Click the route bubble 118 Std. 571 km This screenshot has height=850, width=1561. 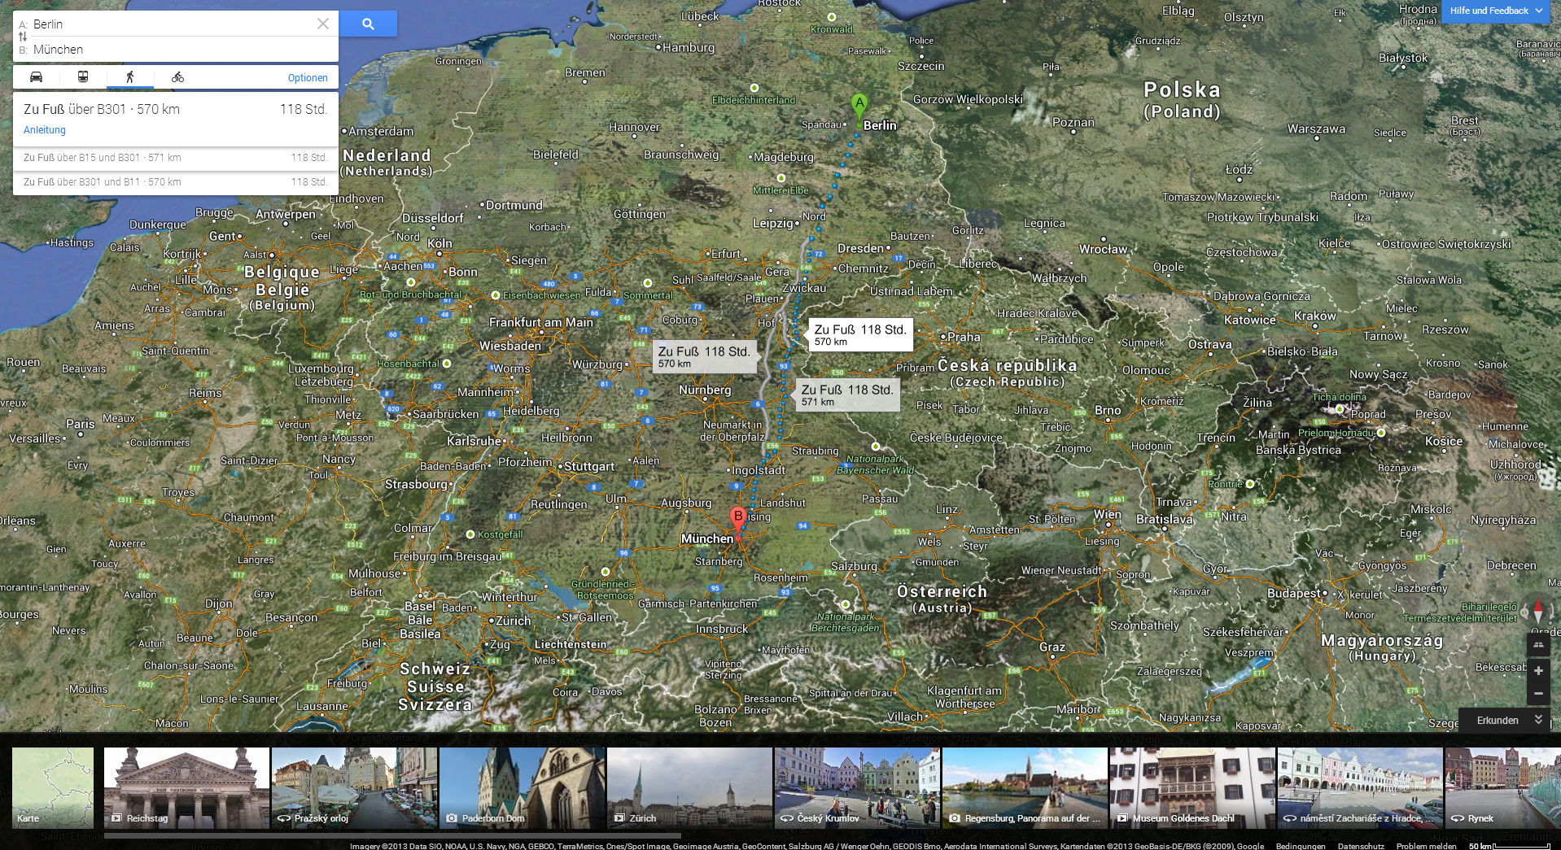(x=847, y=394)
